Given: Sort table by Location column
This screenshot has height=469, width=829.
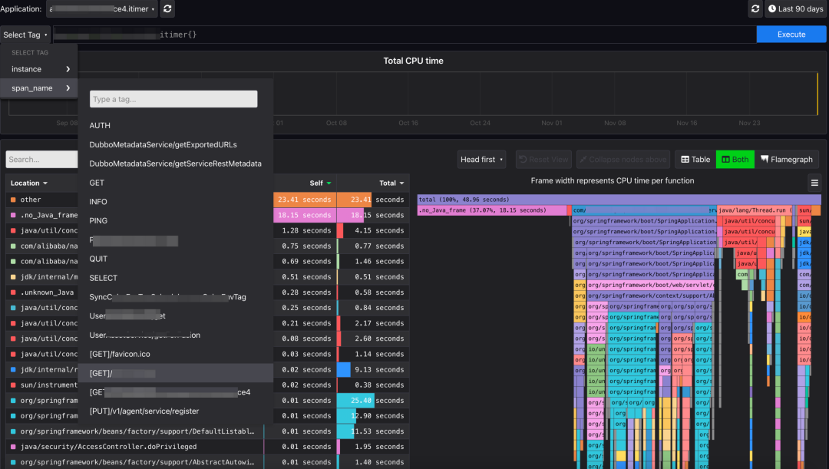Looking at the screenshot, I should (x=29, y=183).
